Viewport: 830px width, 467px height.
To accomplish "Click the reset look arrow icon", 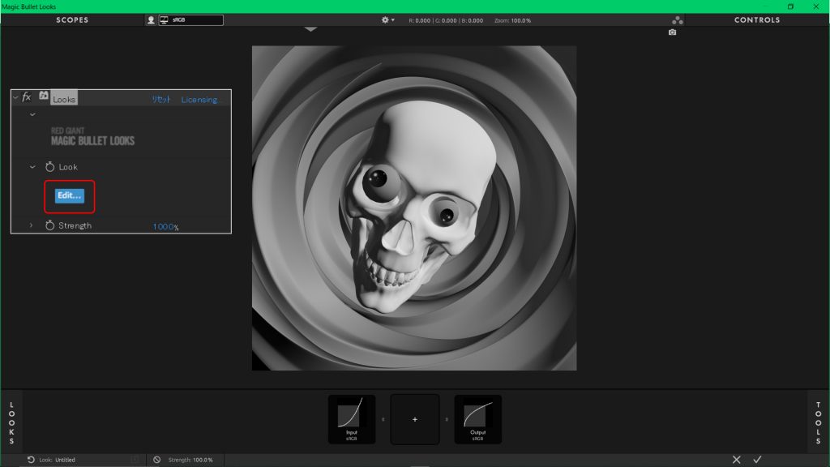I will (x=31, y=460).
